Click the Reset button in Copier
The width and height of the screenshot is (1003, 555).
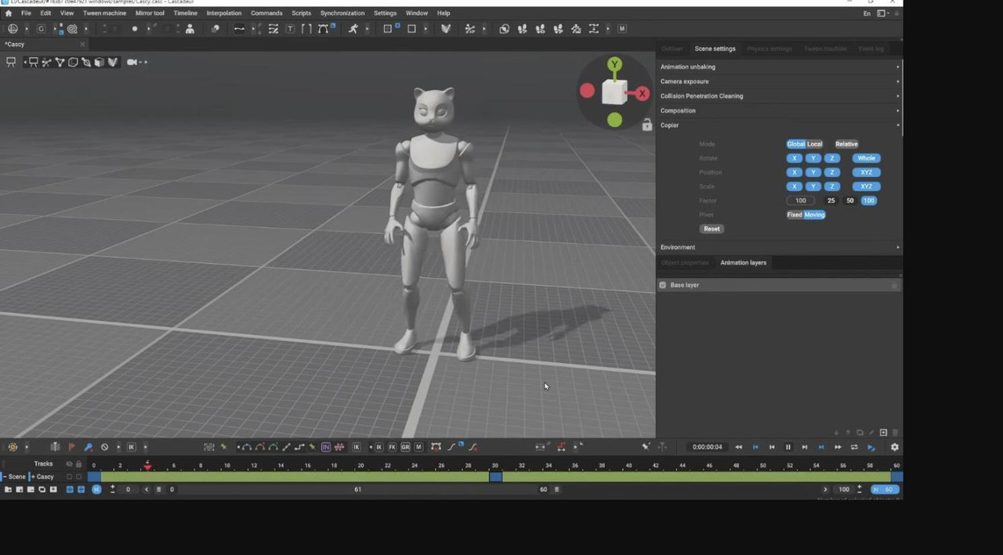point(712,229)
